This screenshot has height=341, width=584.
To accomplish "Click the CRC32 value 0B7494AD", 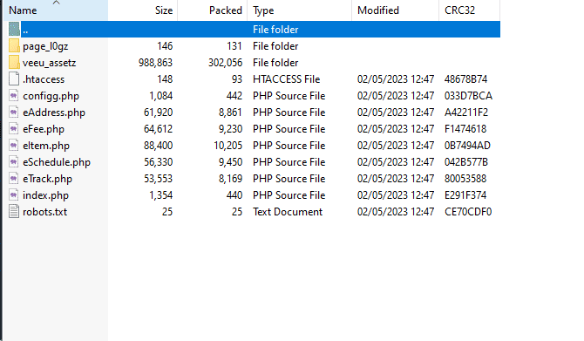I will pyautogui.click(x=467, y=146).
